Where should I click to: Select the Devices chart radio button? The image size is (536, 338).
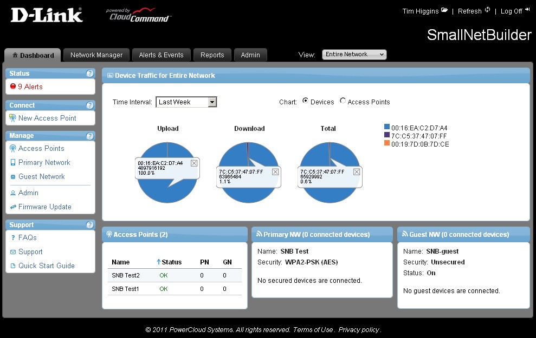(305, 101)
